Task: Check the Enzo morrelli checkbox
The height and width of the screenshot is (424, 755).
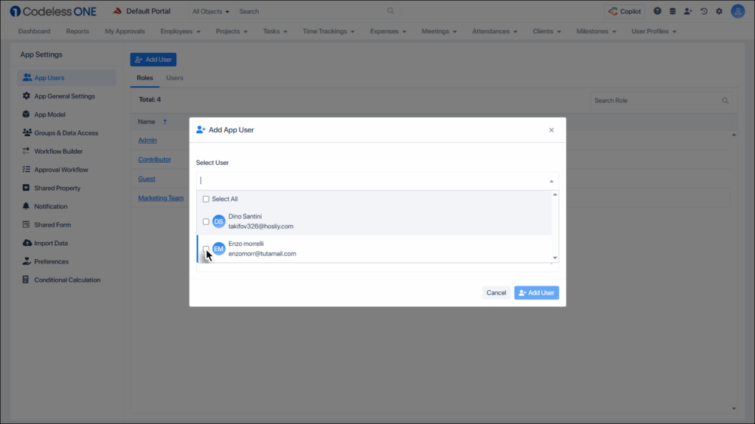Action: (x=206, y=249)
